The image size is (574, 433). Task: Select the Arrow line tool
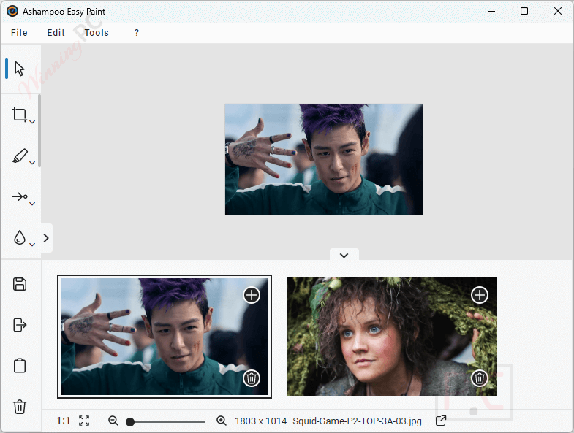point(20,196)
